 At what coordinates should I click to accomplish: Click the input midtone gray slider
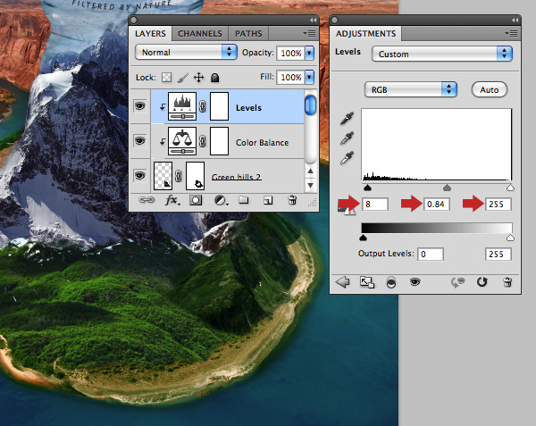447,188
